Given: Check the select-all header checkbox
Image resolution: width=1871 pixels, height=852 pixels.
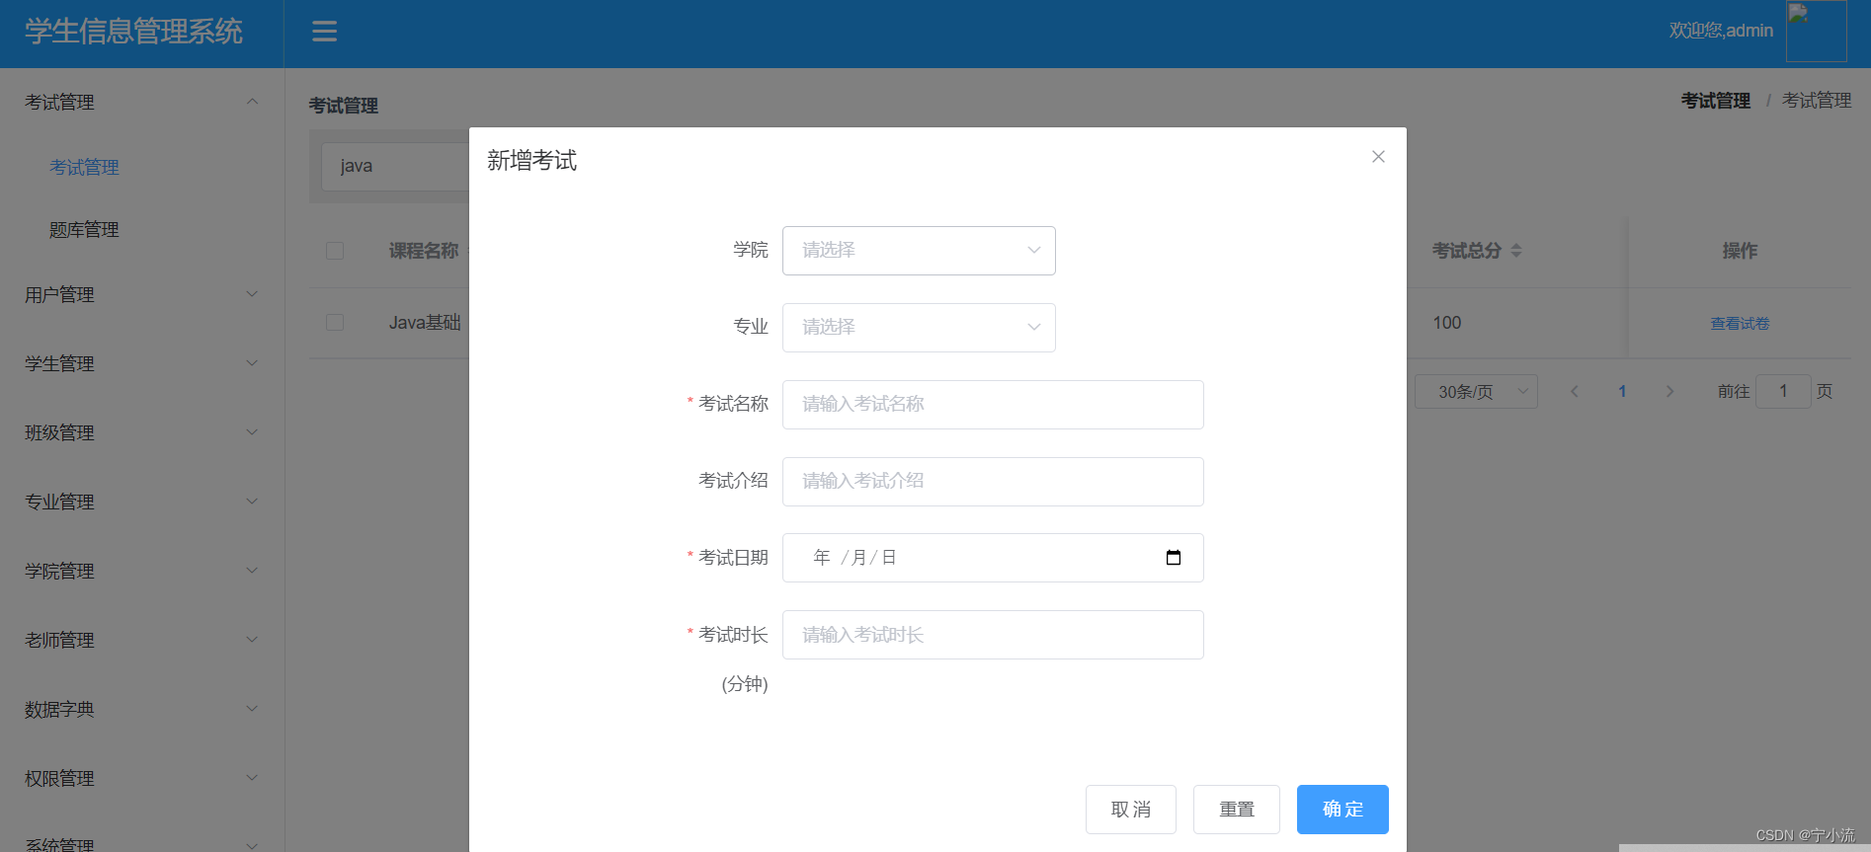Looking at the screenshot, I should coord(335,251).
